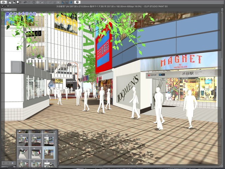Open the CLIP STUDIO launcher icon
Image resolution: width=225 pixels, height=169 pixels.
[4, 2]
